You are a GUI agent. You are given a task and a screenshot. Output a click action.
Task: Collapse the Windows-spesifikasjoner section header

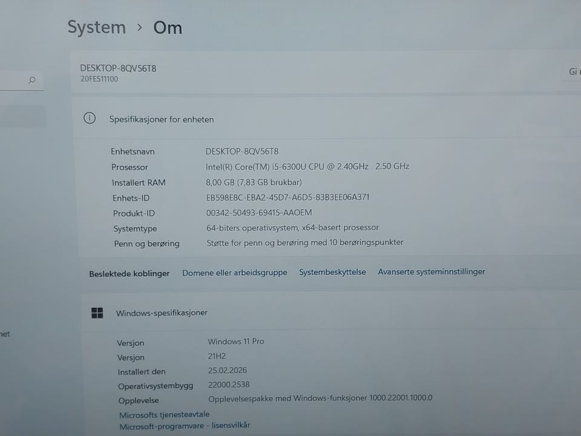(x=330, y=312)
